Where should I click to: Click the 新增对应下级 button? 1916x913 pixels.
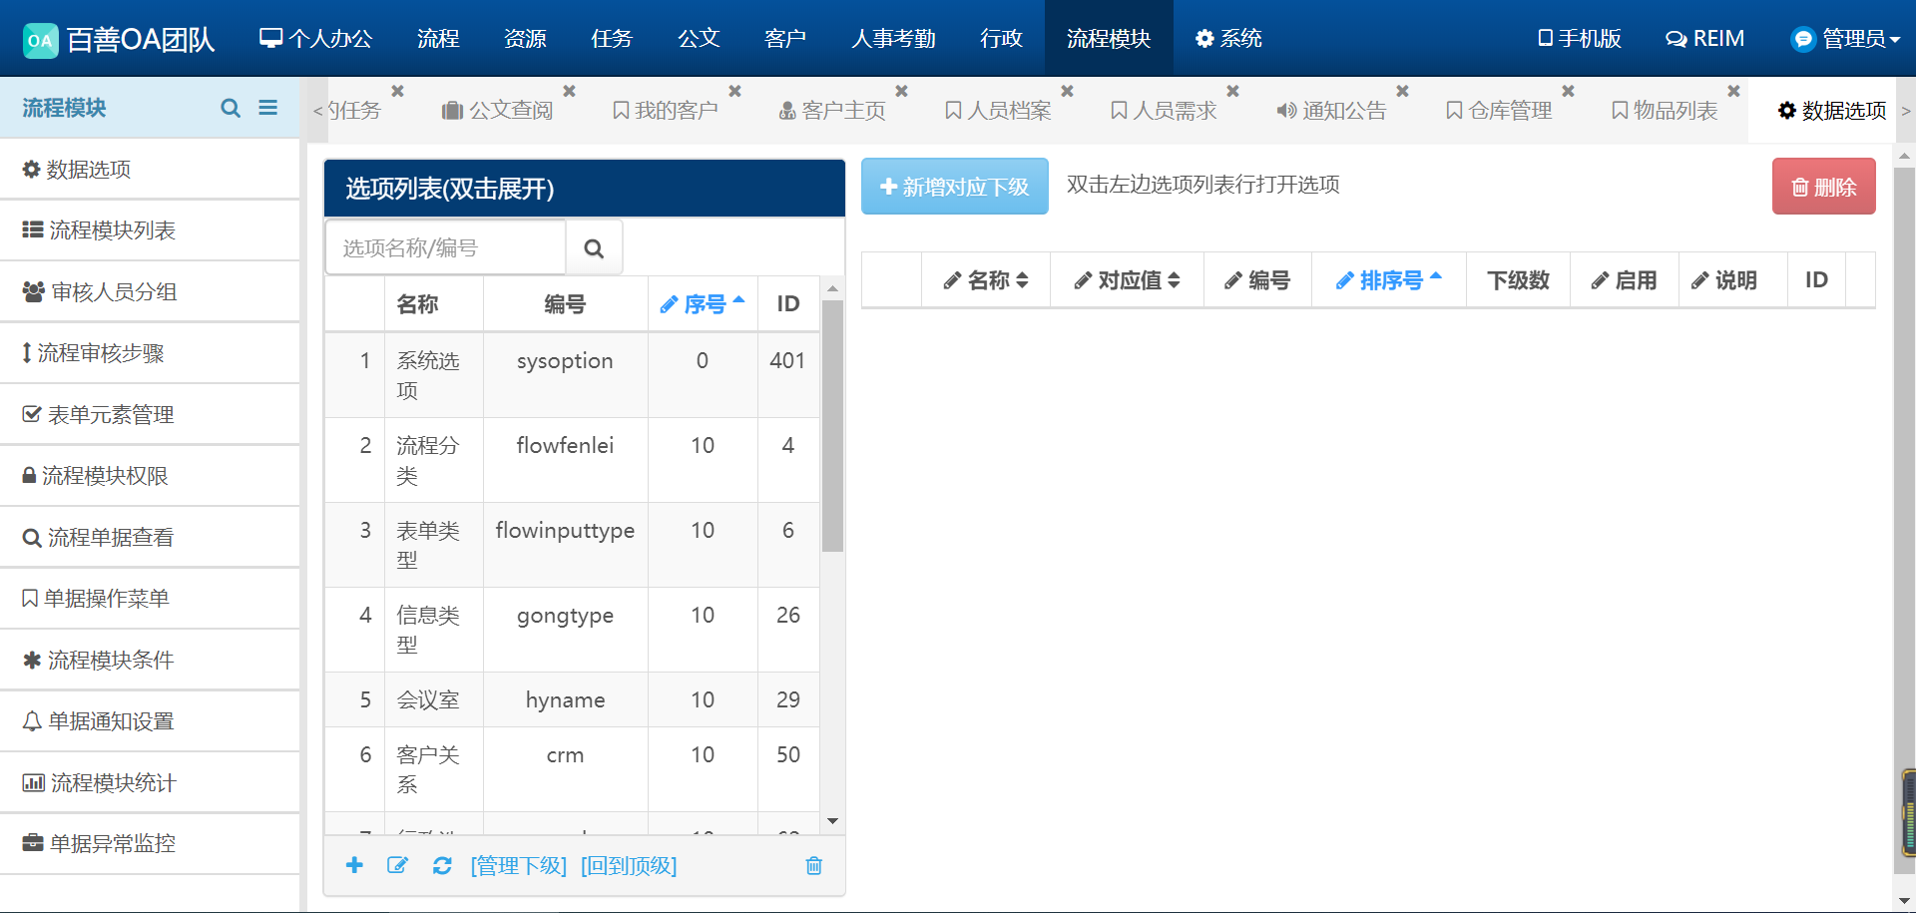tap(954, 187)
